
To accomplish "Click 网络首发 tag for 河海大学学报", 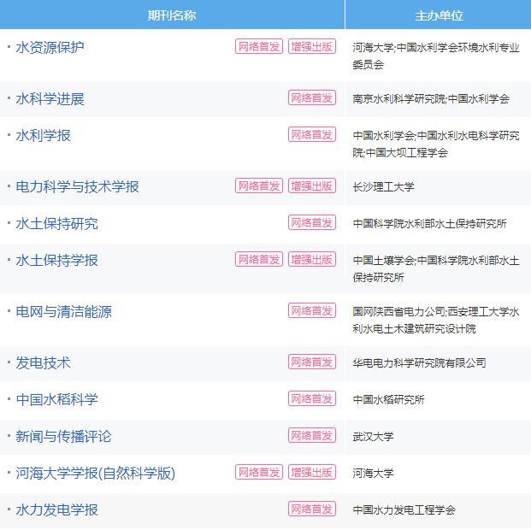I will [x=259, y=472].
